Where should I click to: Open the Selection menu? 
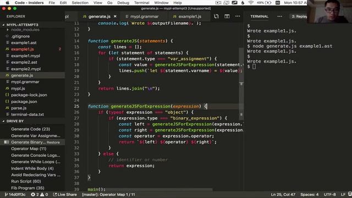[80, 3]
